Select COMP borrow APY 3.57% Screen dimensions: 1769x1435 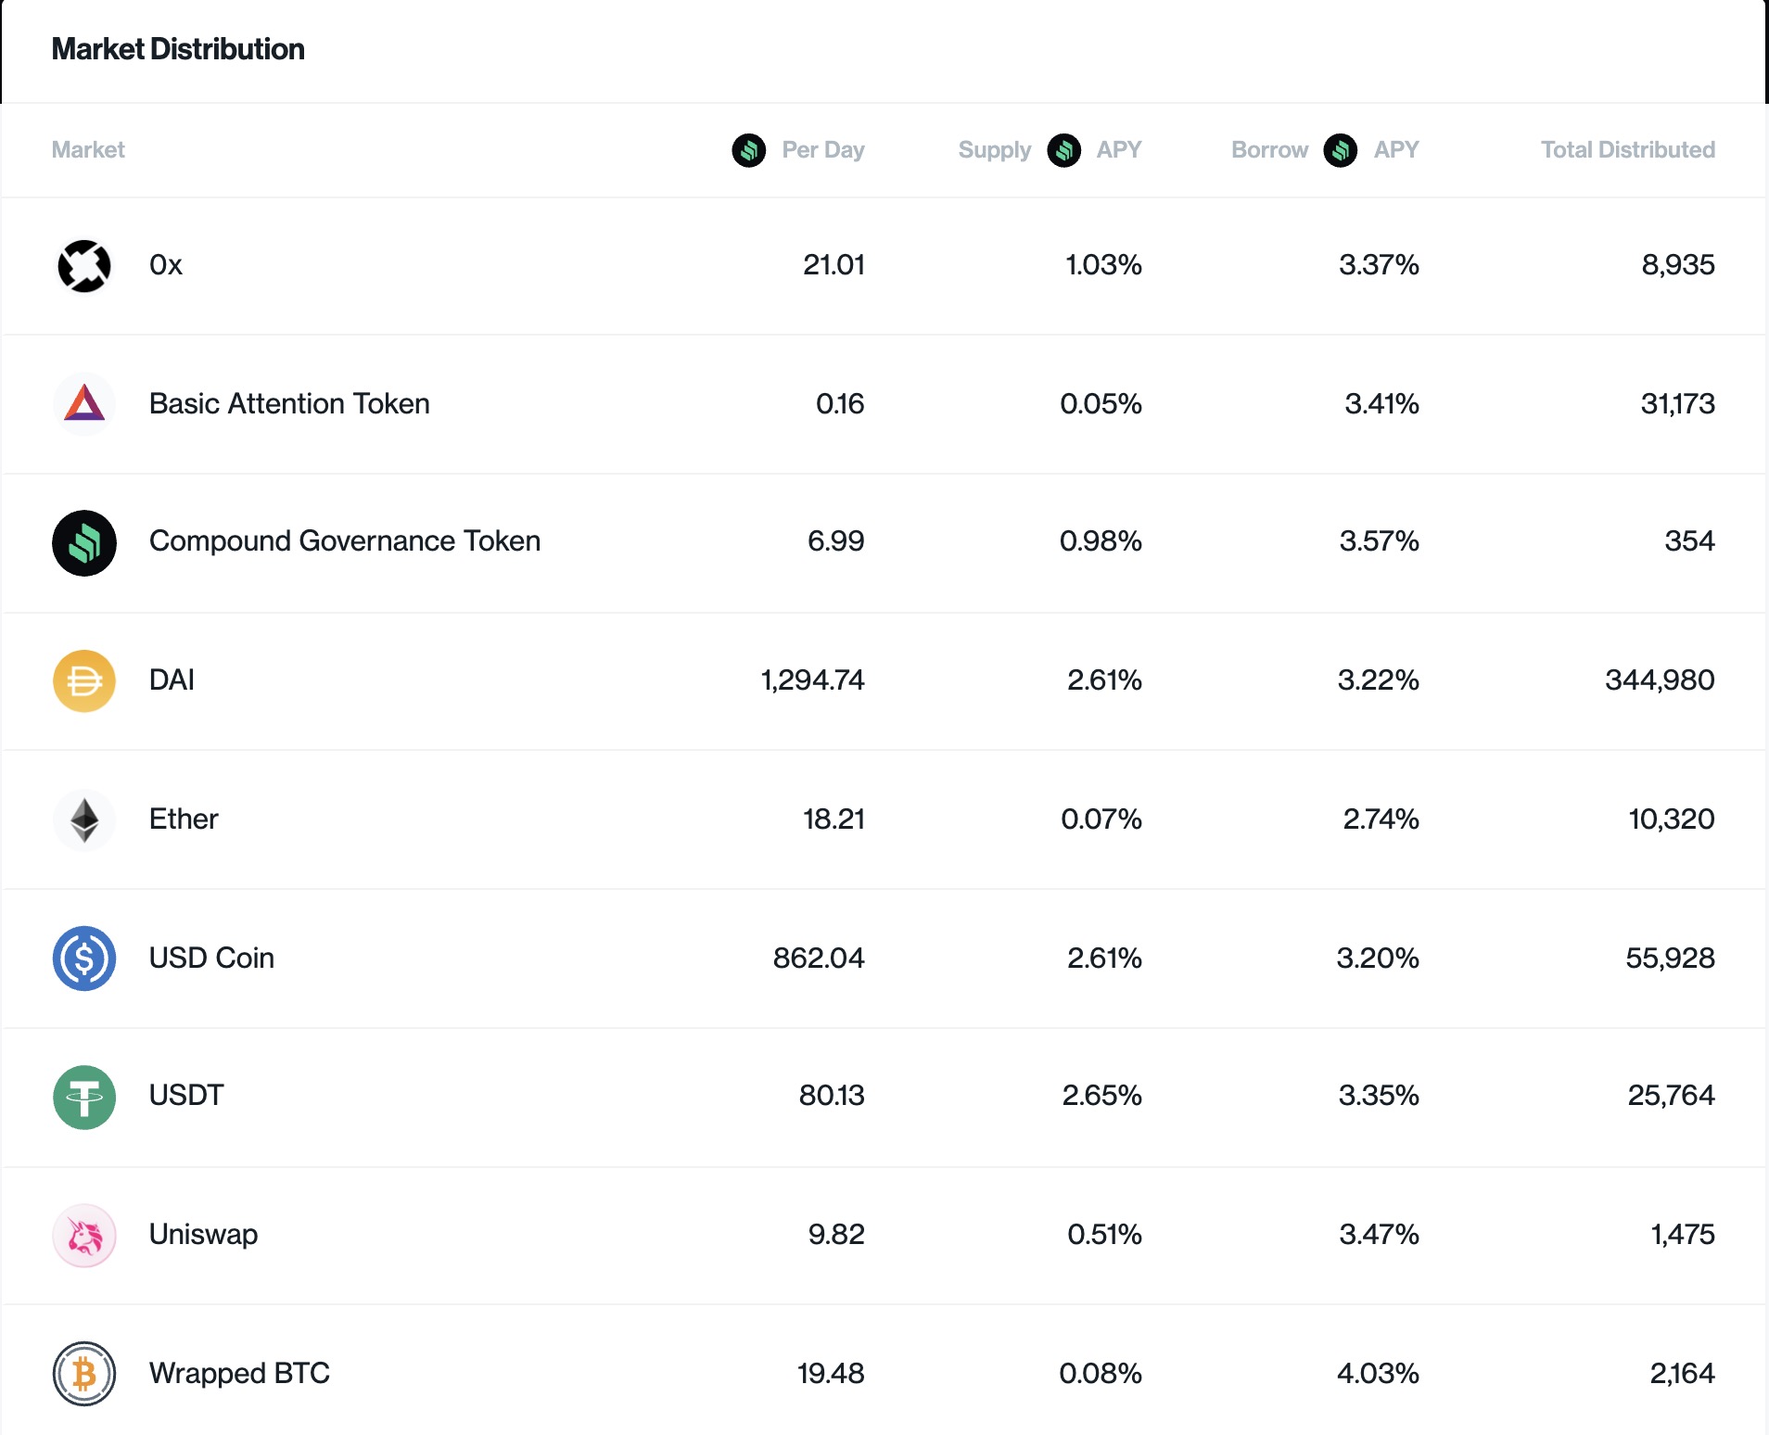pos(1379,541)
